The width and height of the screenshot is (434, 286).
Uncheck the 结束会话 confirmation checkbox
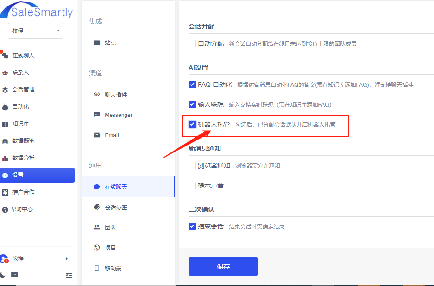192,226
